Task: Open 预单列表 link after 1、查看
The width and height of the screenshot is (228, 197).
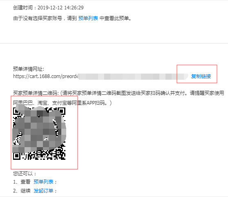Action: (43, 182)
